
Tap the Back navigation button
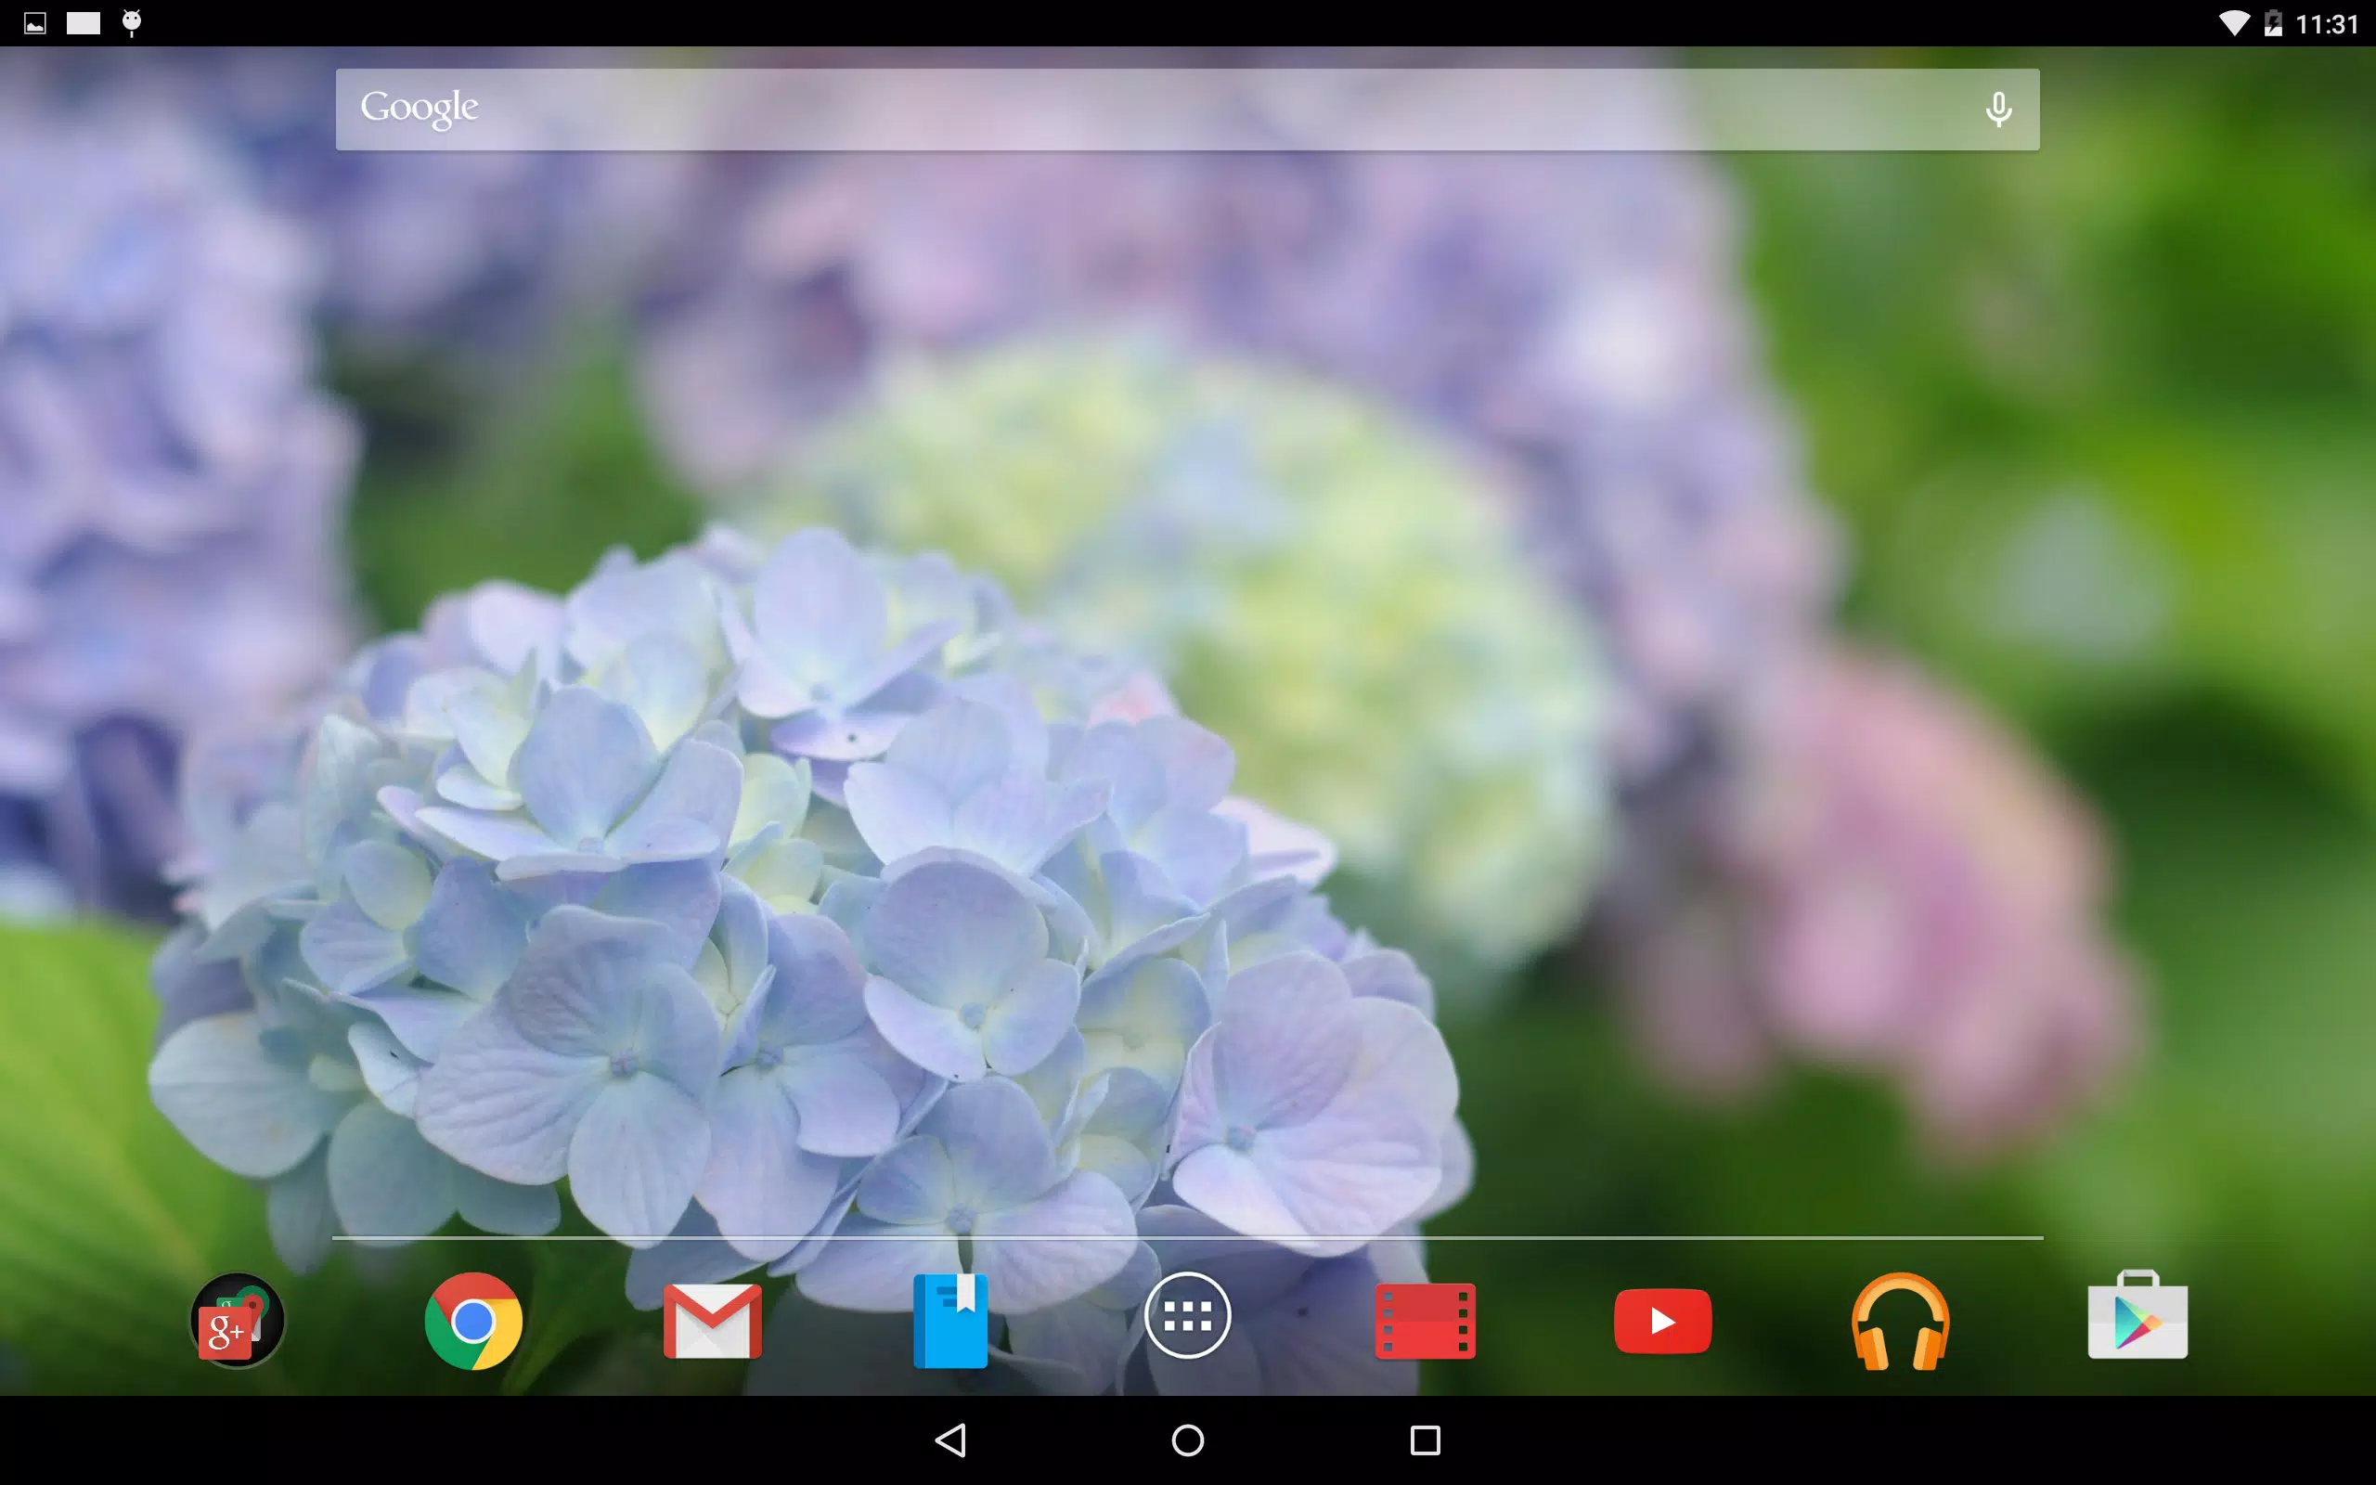pos(950,1440)
